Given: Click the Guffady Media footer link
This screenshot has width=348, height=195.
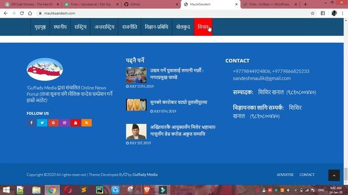Looking at the screenshot, I should 145,174.
